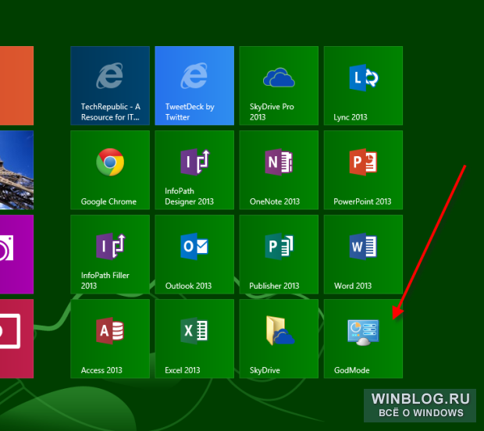
Task: Launch the Excel 2013 tile
Action: (194, 339)
